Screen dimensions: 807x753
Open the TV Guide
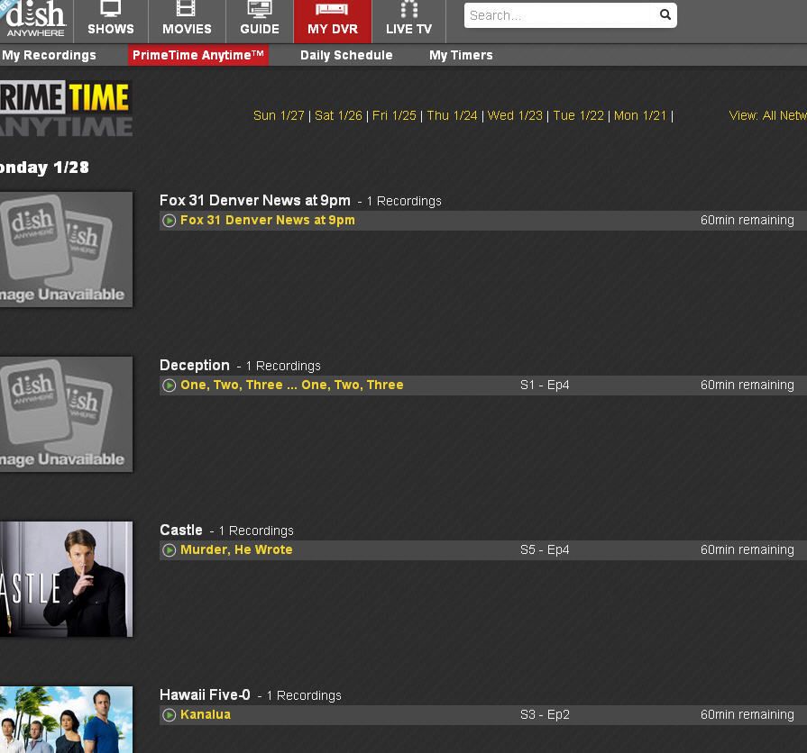260,21
